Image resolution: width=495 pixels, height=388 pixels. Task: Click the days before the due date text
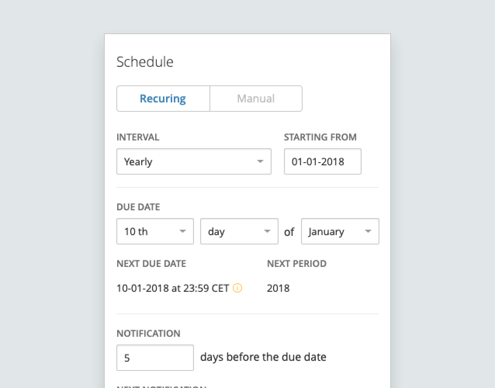[263, 357]
